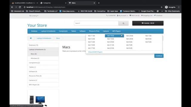The image size is (191, 107).
Task: Choose test 22 (0) in the dropdown
Action: 111,48
